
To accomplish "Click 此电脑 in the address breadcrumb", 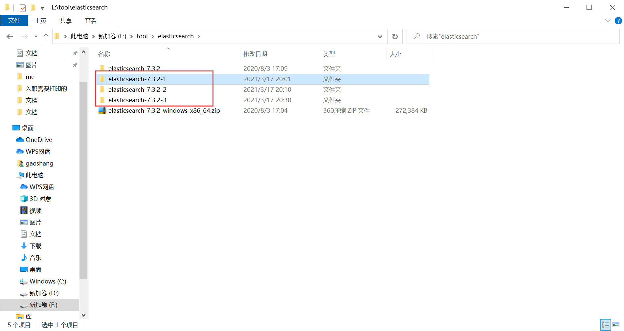I will pyautogui.click(x=79, y=36).
